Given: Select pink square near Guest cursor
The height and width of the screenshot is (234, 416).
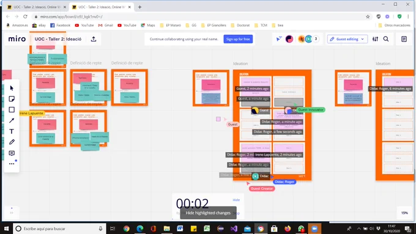Looking at the screenshot, I should pos(218,119).
